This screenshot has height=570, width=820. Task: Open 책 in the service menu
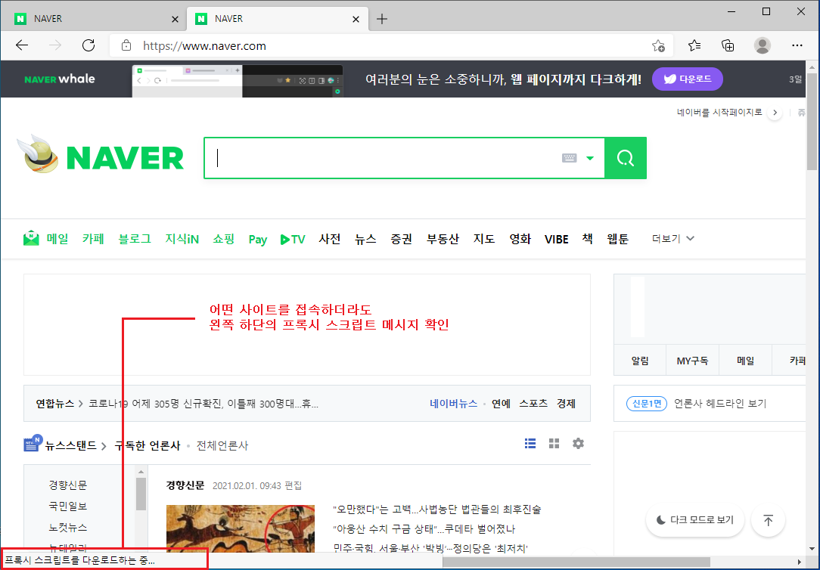coord(588,239)
